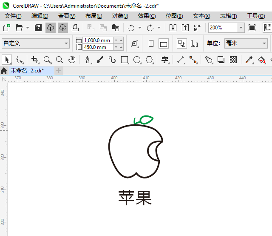The width and height of the screenshot is (272, 236).
Task: Set landscape page orientation
Action: click(x=164, y=43)
